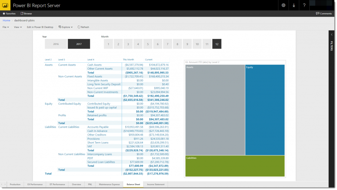Screen dimensions: 337x190
Task: Refresh the report
Action: pyautogui.click(x=83, y=27)
